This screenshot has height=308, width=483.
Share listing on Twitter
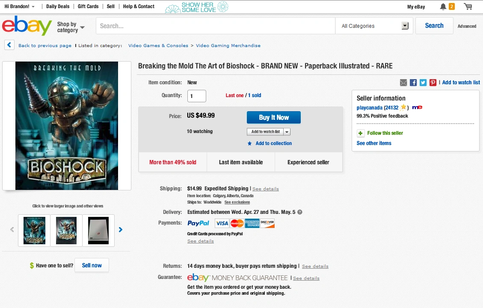coord(423,83)
